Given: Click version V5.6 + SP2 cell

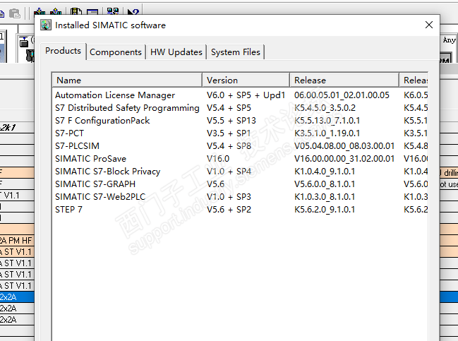Looking at the screenshot, I should click(229, 210).
